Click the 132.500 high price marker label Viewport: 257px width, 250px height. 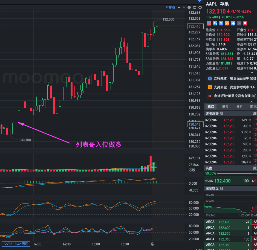point(168,19)
